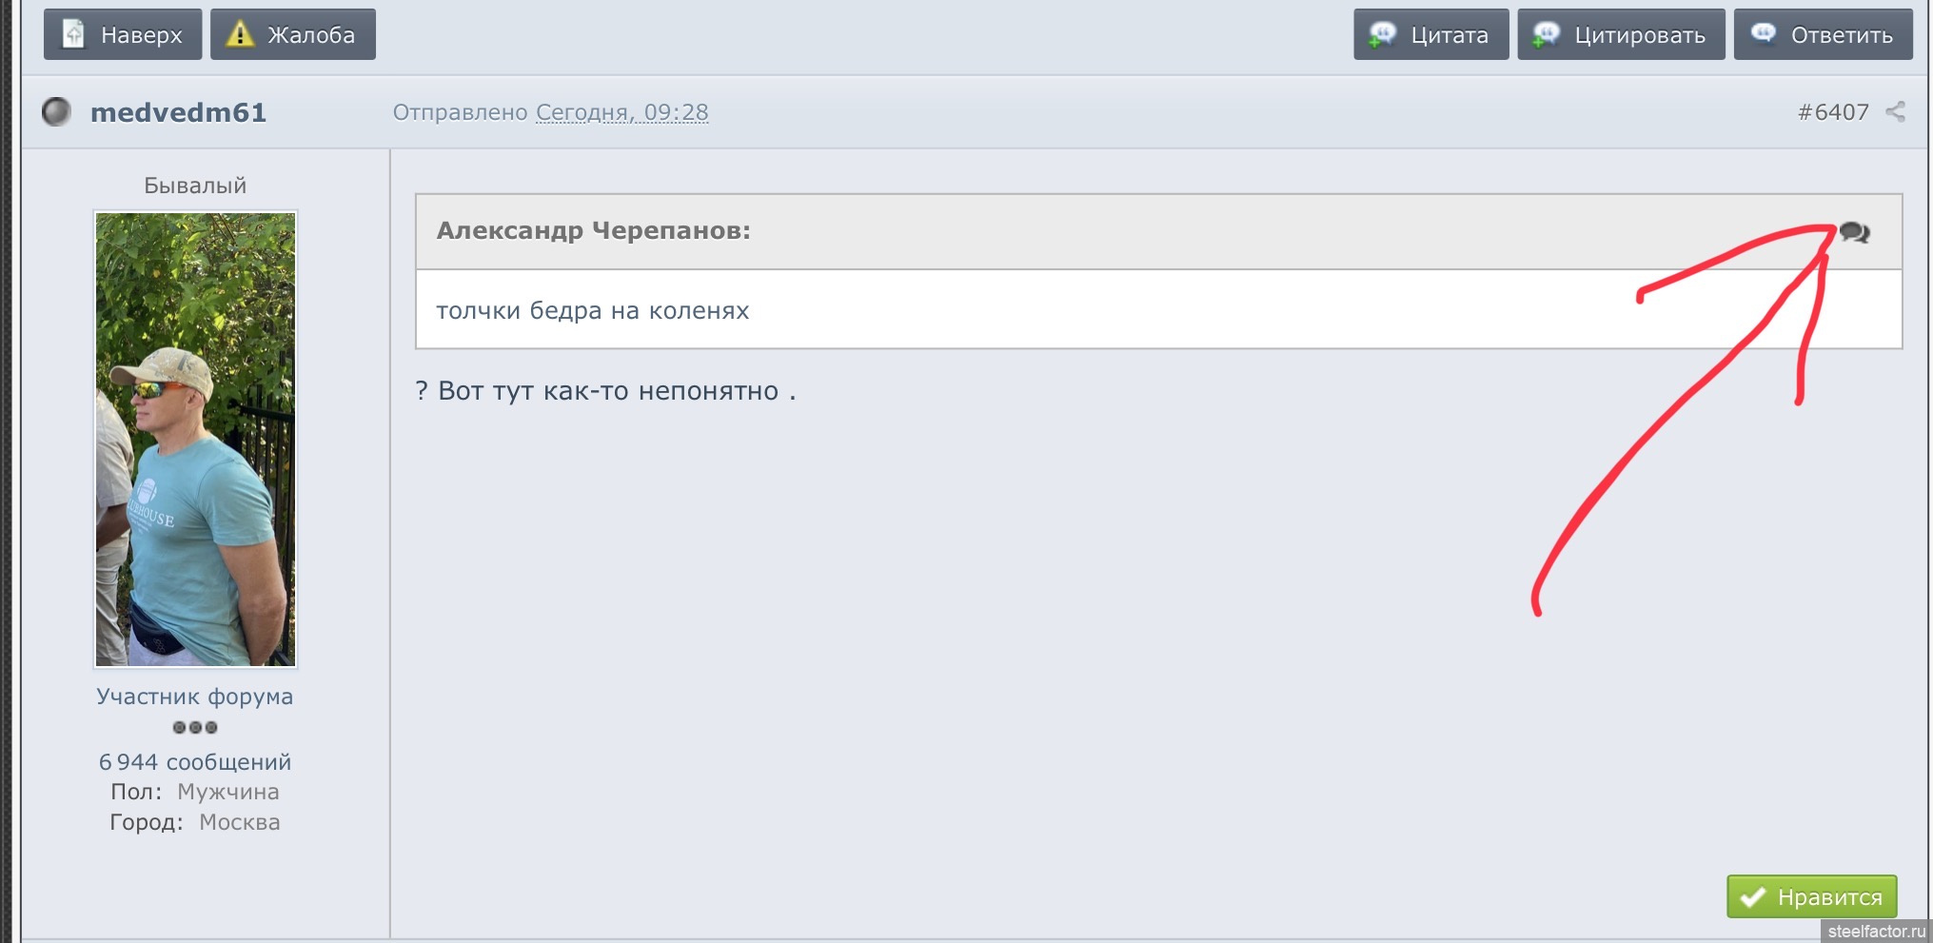Click the share icon next to #6407
Screen dimensions: 1933x943
coord(1895,111)
